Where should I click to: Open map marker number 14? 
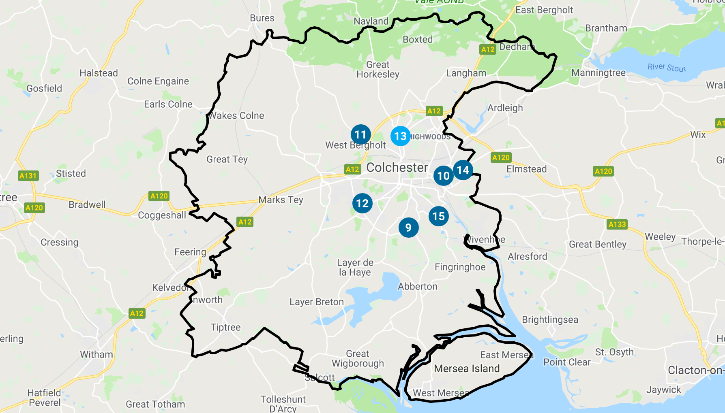[x=463, y=170]
